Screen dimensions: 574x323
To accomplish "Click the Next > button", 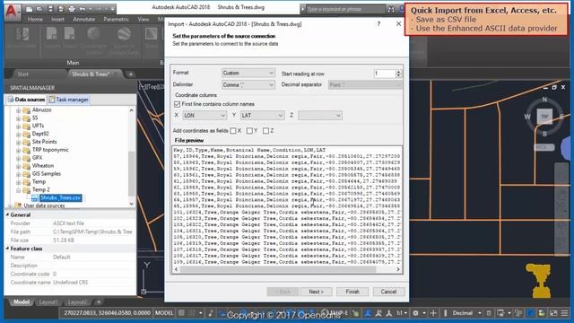I will [x=317, y=292].
